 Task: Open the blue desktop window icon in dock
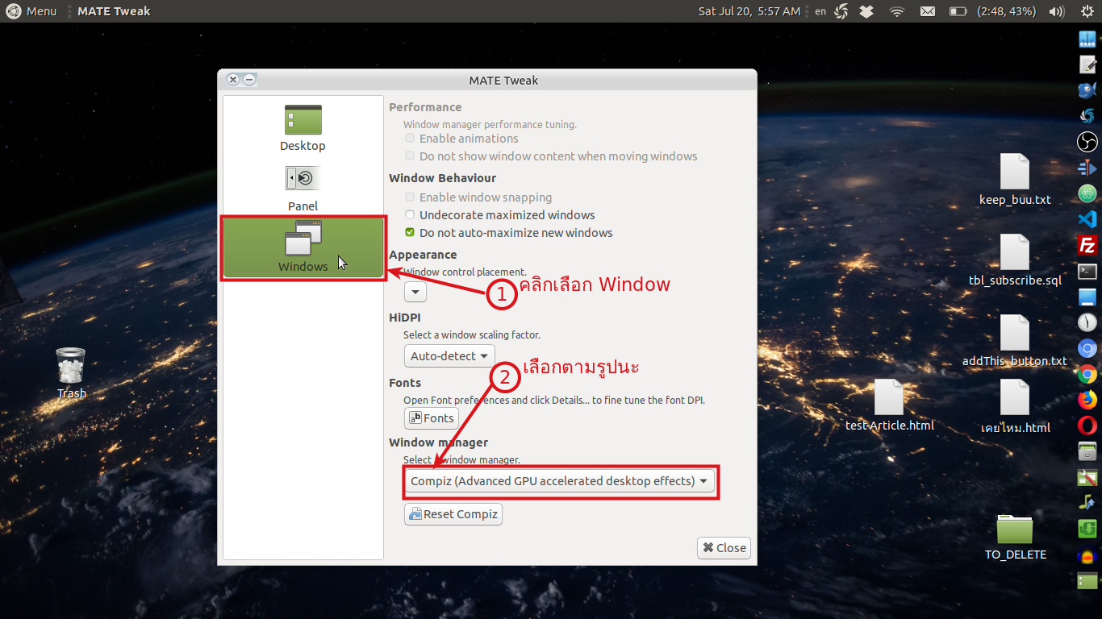pyautogui.click(x=1087, y=297)
